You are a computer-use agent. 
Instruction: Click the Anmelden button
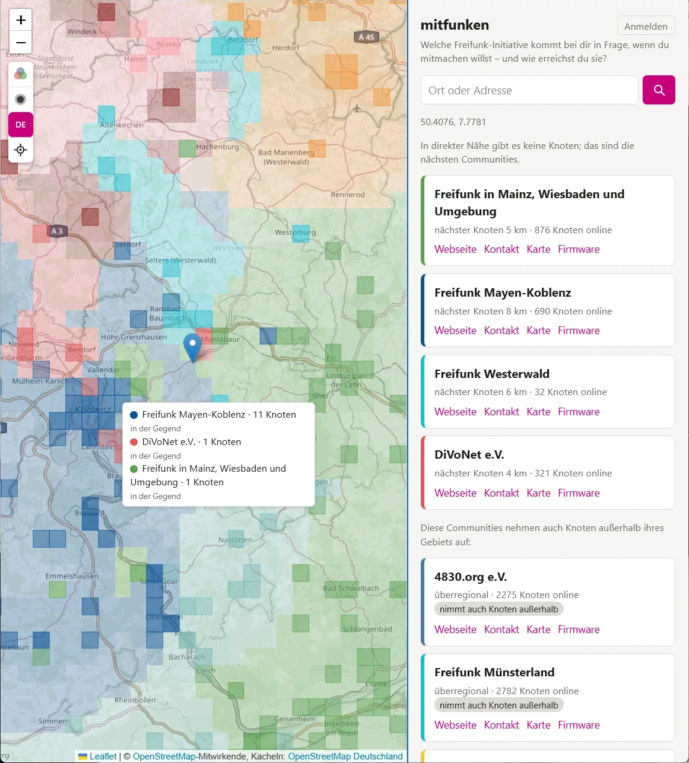pos(646,26)
